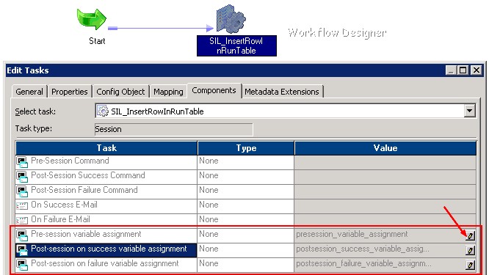Click Type None for Pre-Session Command
The width and height of the screenshot is (489, 275).
click(x=209, y=161)
